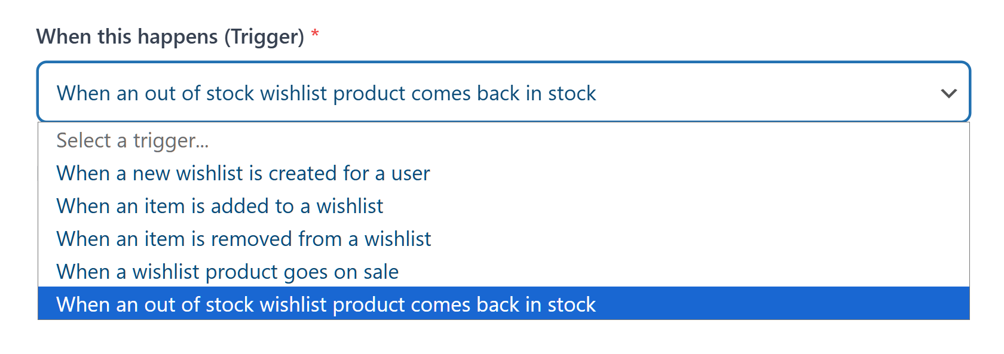Viewport: 1004px width, 354px height.
Task: Choose 'When an item is removed from a wishlist'
Action: click(243, 239)
